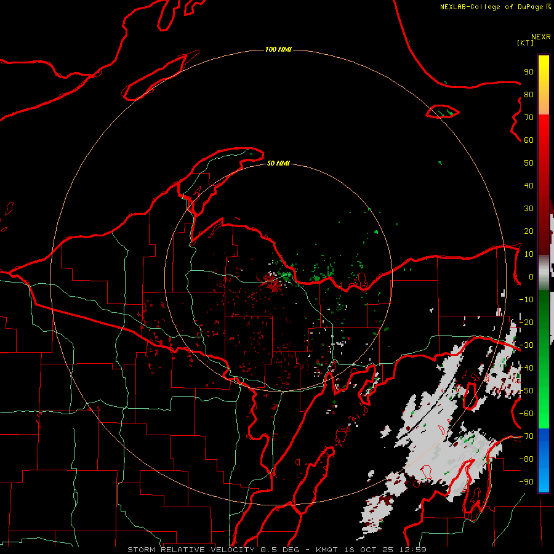554x554 pixels.
Task: Click the -60 scale value
Action: (x=526, y=414)
